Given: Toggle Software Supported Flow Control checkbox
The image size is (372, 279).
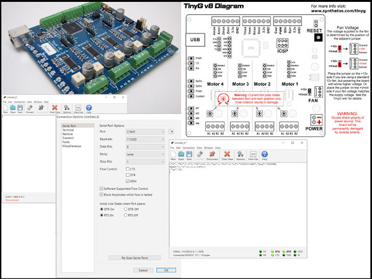Looking at the screenshot, I should tap(102, 188).
